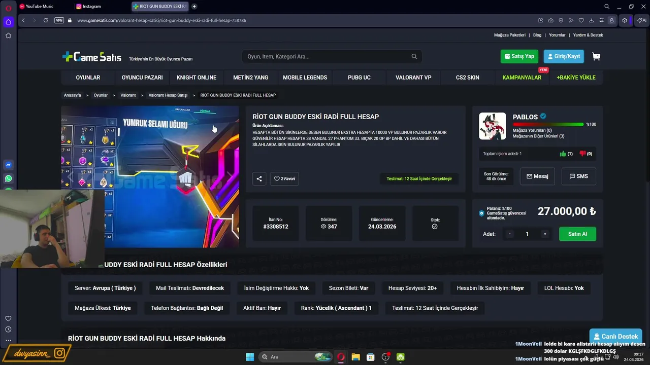Click the GameSatış logo
Viewport: 650px width, 365px height.
click(x=92, y=57)
